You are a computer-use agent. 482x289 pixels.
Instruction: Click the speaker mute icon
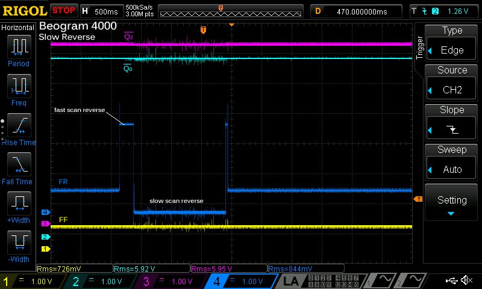466,281
